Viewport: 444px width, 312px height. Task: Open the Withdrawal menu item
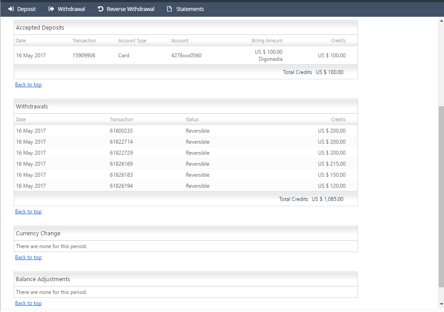coord(71,9)
